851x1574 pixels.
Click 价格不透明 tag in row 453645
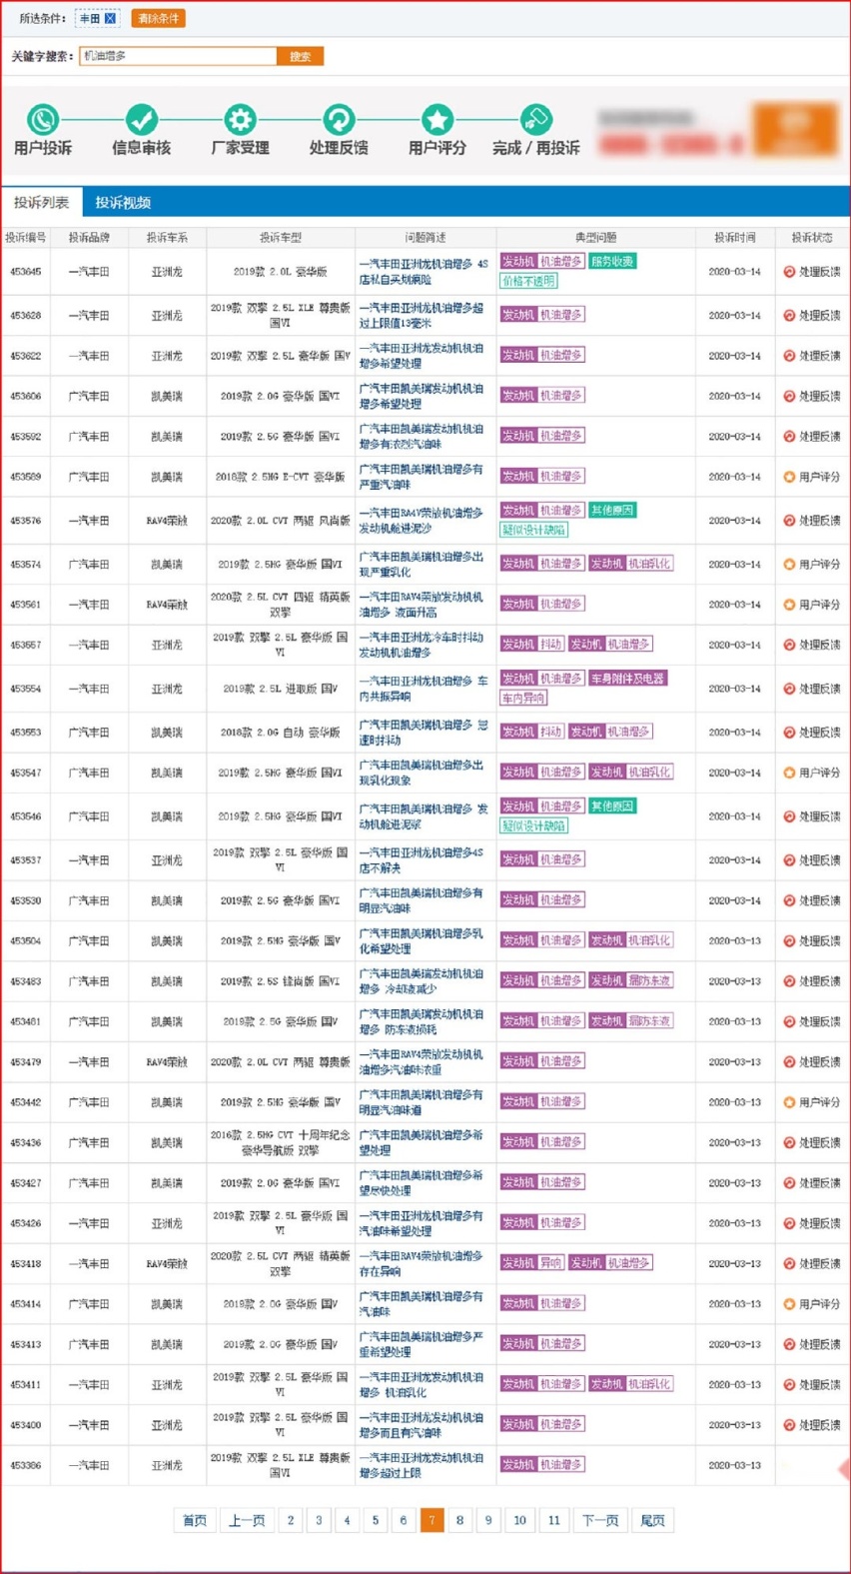point(529,282)
